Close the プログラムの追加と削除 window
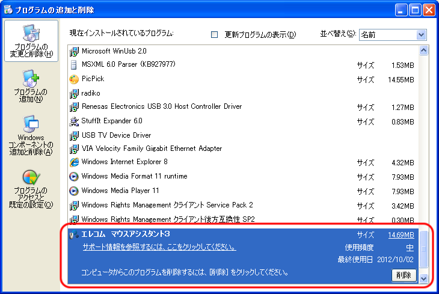 pyautogui.click(x=429, y=10)
